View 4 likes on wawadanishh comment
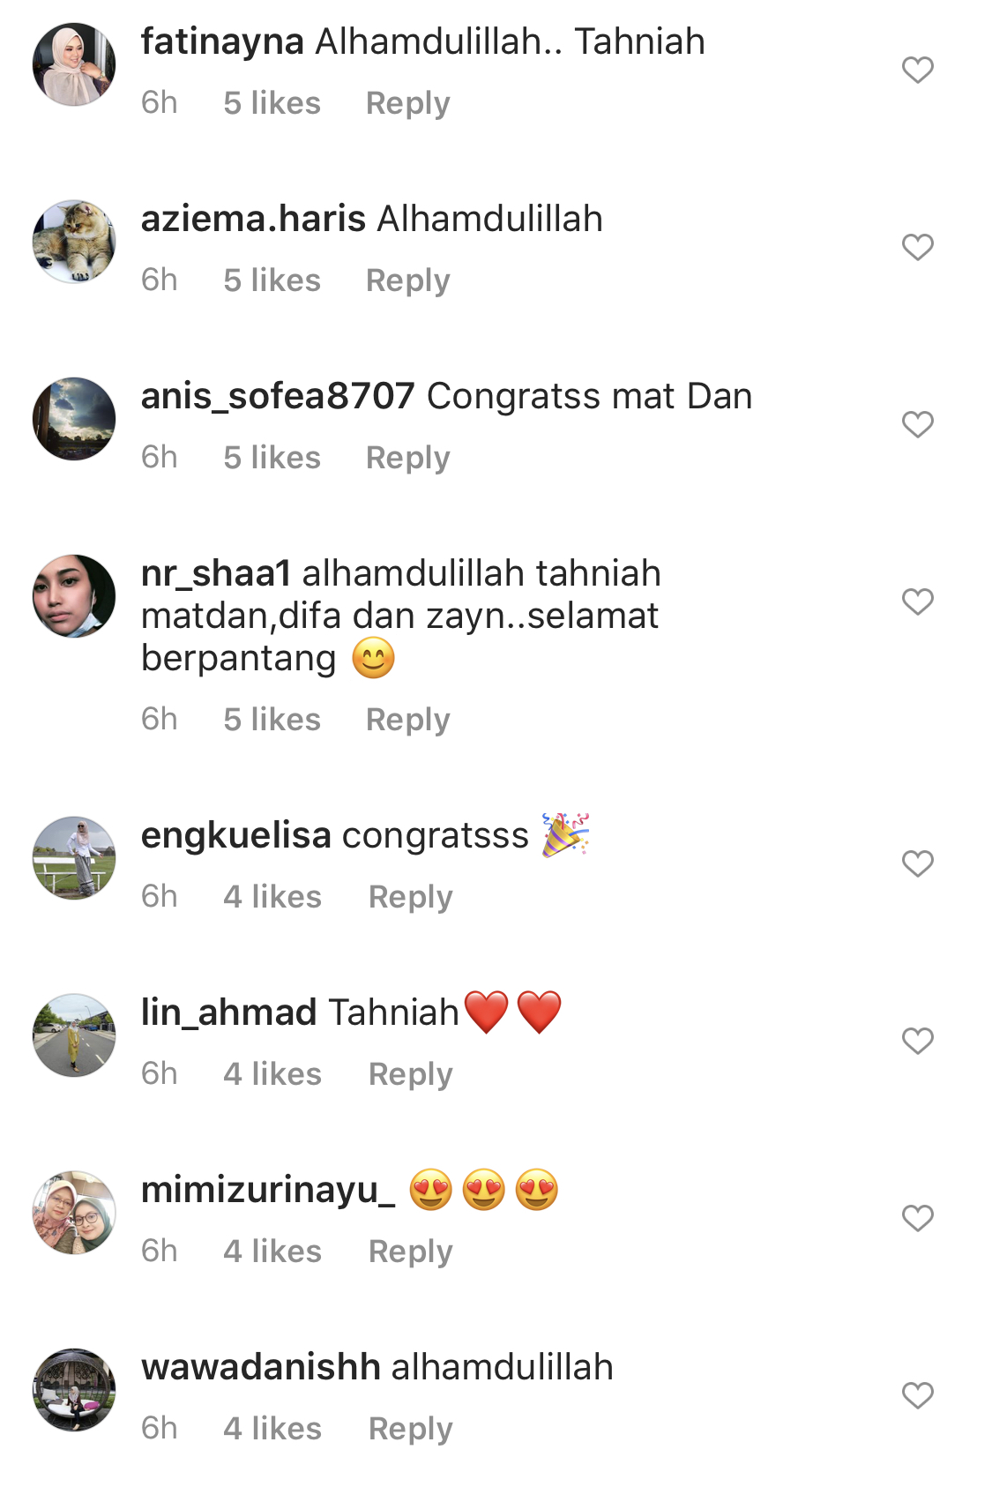 coord(272,1429)
